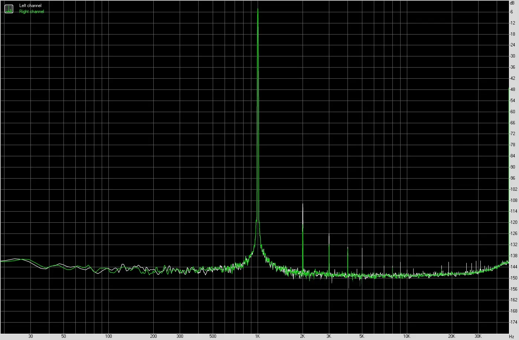Click the -108 dB axis label
This screenshot has height=340, width=519.
[513, 200]
